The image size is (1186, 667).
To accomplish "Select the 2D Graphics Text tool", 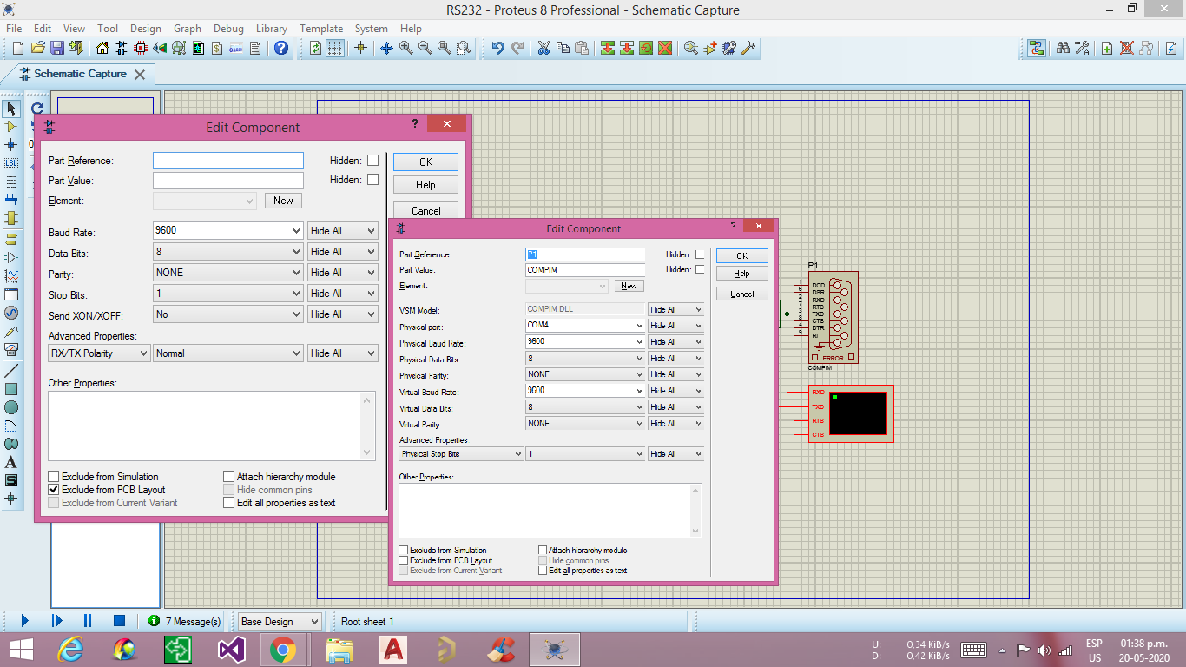I will (11, 462).
